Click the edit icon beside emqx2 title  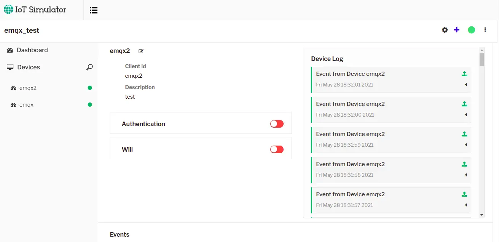[141, 51]
